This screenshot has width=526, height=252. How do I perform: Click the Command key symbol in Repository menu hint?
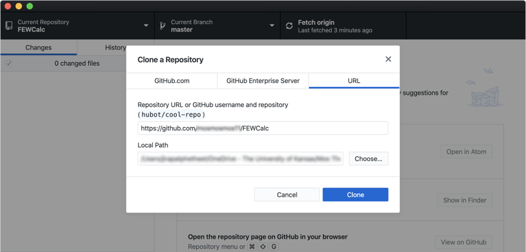[252, 247]
